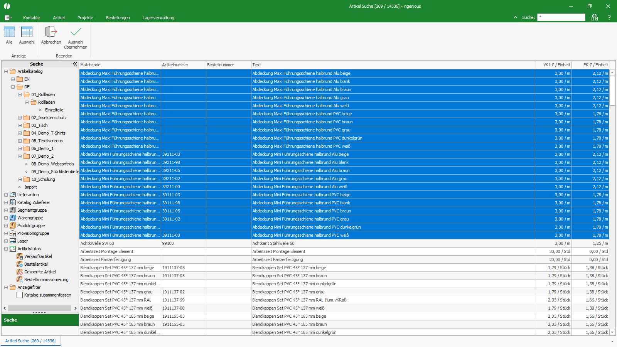Click scroll down arrow of article table
The height and width of the screenshot is (347, 617).
coord(612,332)
